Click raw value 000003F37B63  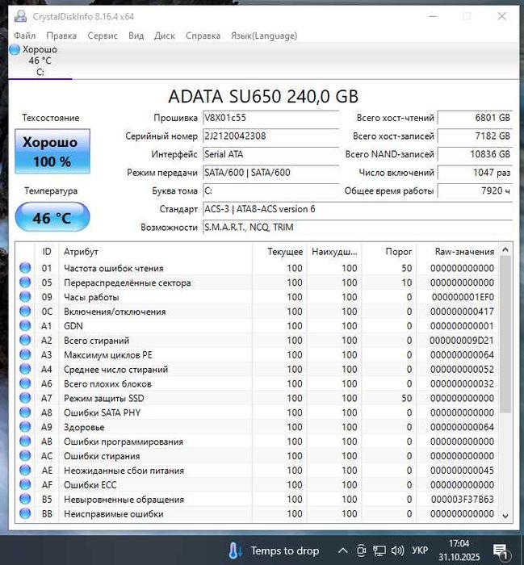click(x=463, y=500)
